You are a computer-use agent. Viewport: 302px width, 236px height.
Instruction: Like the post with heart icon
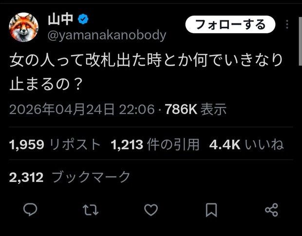click(151, 210)
